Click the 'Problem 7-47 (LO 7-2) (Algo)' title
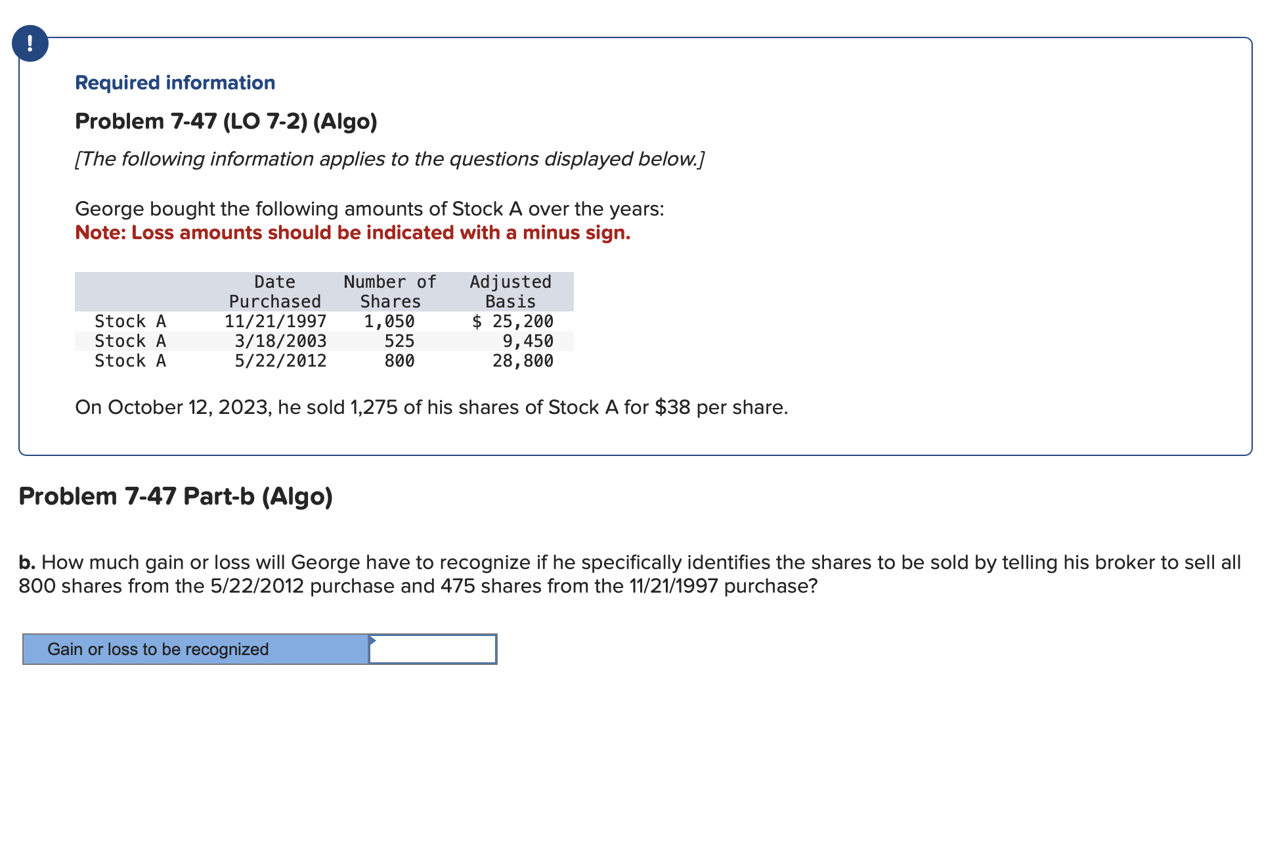Image resolution: width=1283 pixels, height=841 pixels. [226, 122]
